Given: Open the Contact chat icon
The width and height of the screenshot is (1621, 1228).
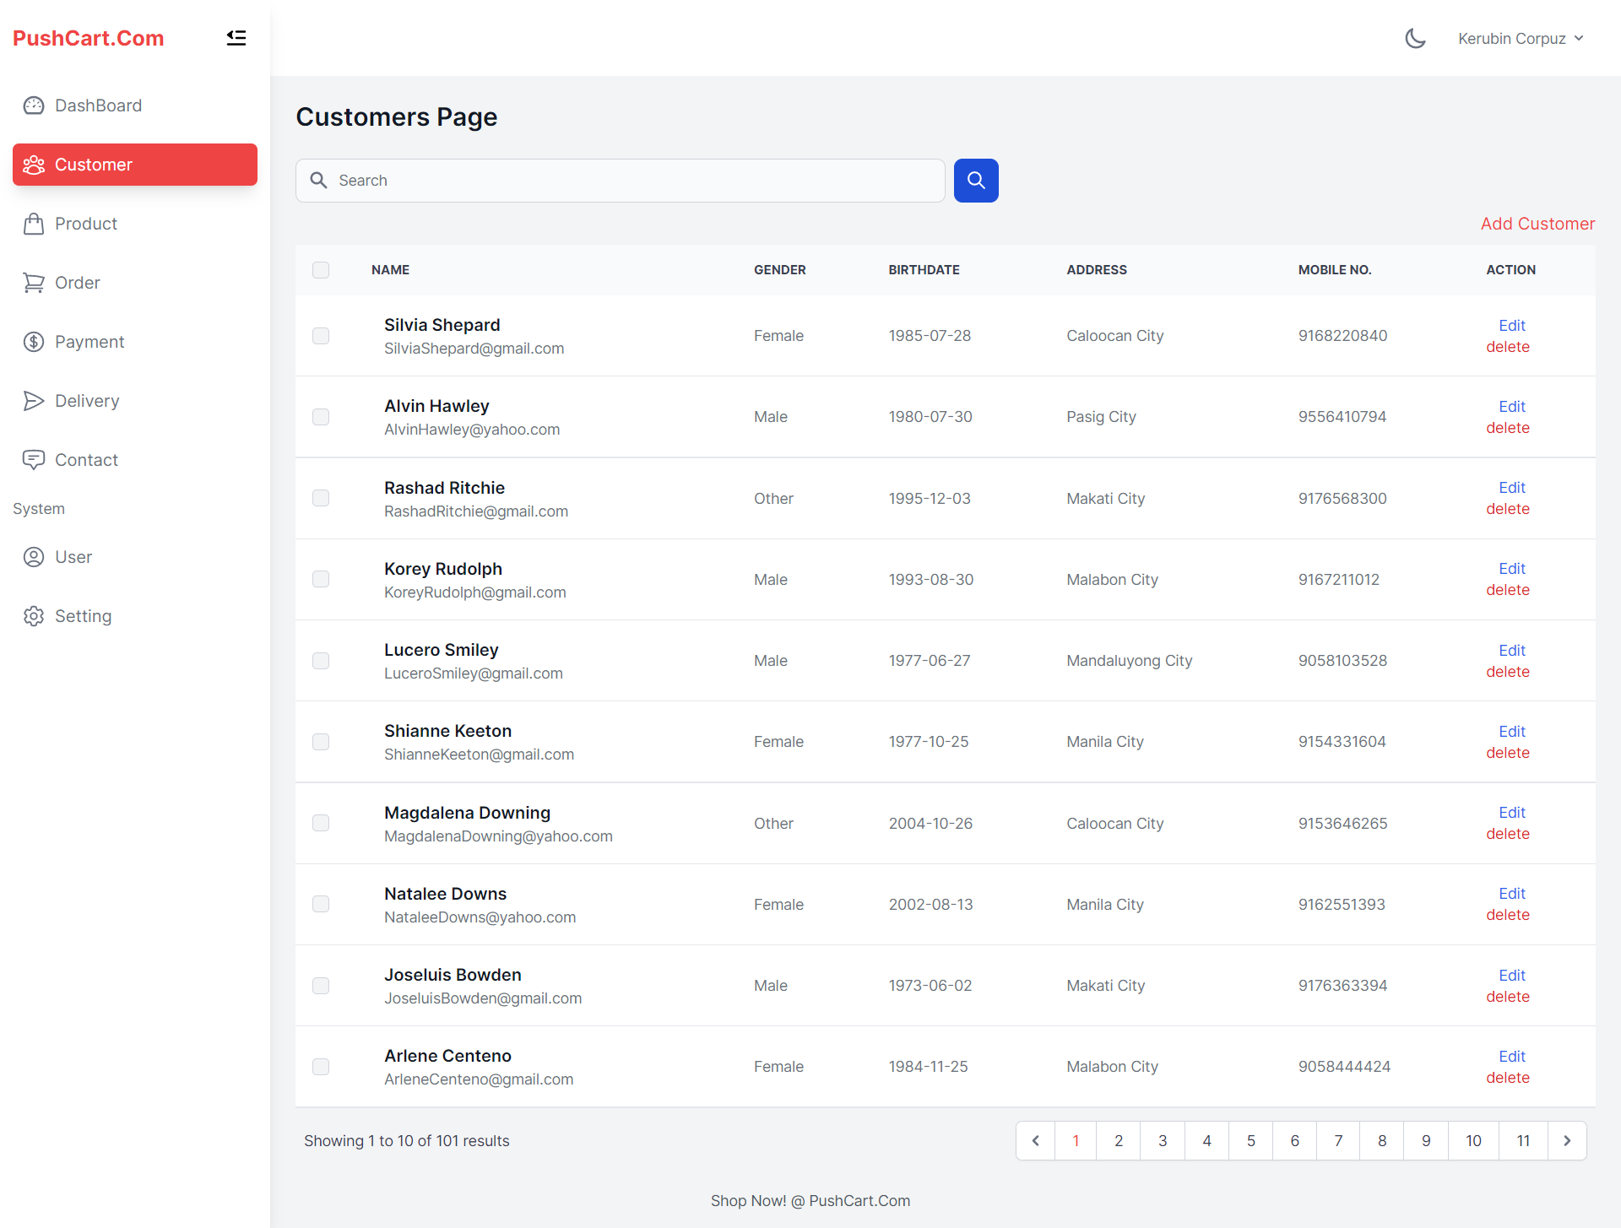Looking at the screenshot, I should pos(33,459).
